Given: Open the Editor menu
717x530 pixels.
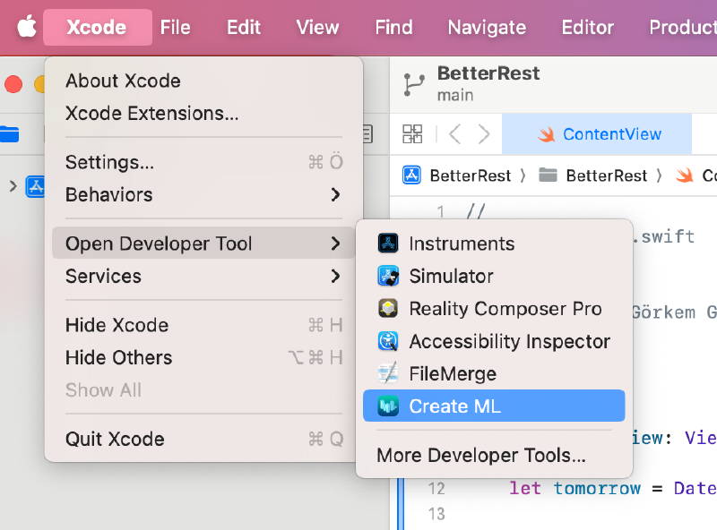Looking at the screenshot, I should [588, 28].
